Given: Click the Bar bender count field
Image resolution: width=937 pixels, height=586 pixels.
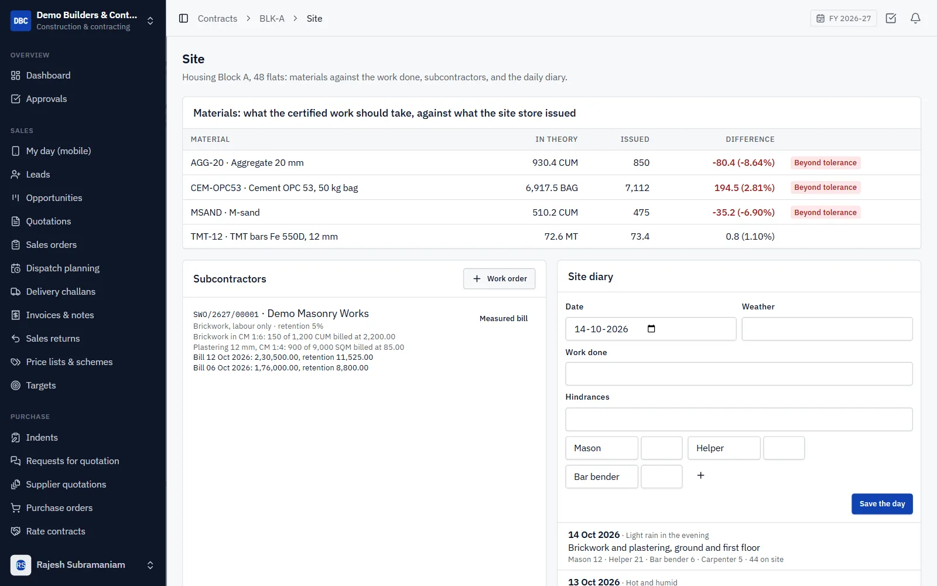Looking at the screenshot, I should point(662,476).
